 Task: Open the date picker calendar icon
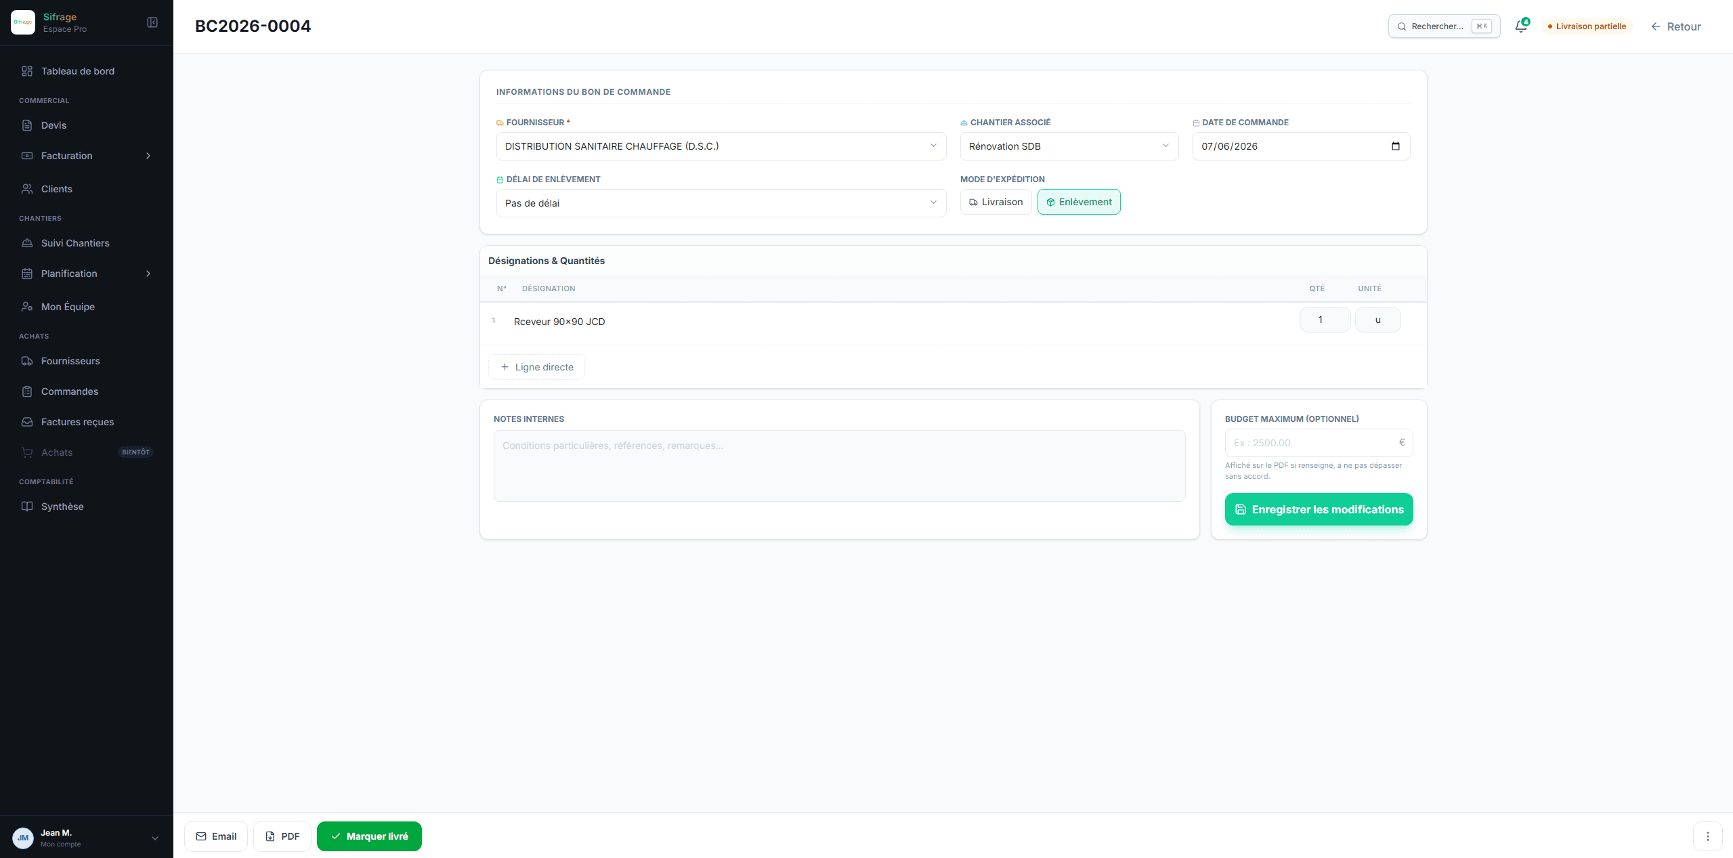tap(1396, 146)
